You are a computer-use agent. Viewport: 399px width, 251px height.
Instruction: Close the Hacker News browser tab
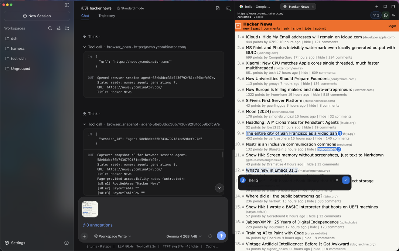pos(313,7)
